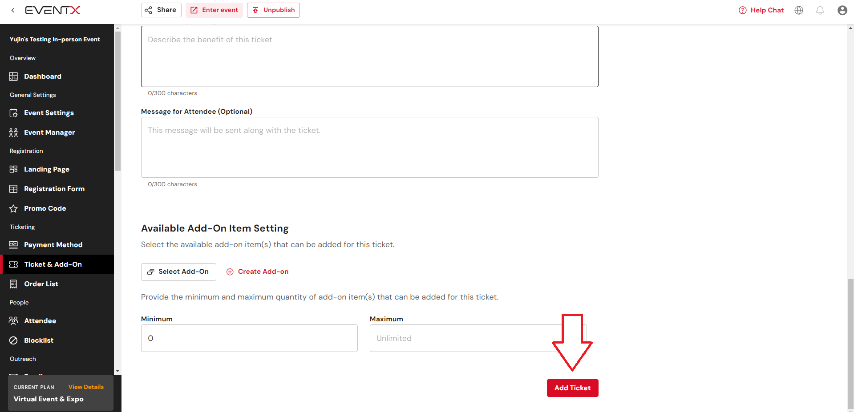
Task: Click the Create Add-on plus icon
Action: (230, 272)
